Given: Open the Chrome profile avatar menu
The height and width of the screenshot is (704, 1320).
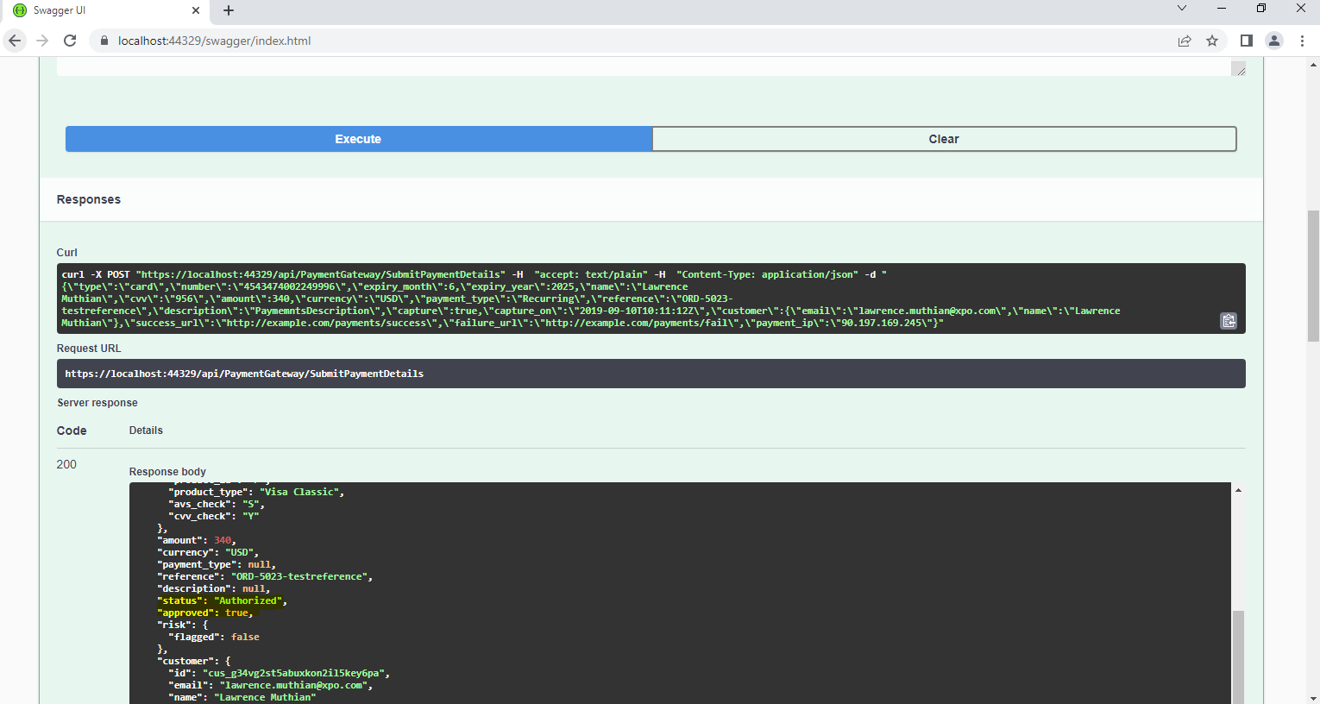Looking at the screenshot, I should (1273, 41).
